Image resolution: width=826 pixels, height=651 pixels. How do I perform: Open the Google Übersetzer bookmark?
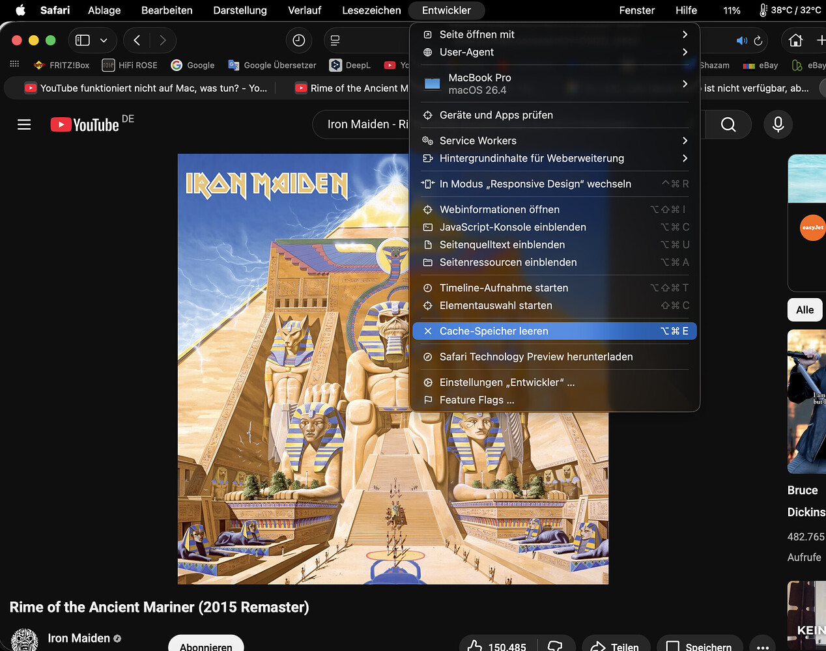tap(272, 65)
